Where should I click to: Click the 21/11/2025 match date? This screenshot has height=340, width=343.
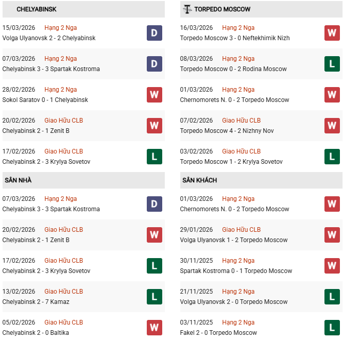coord(196,292)
